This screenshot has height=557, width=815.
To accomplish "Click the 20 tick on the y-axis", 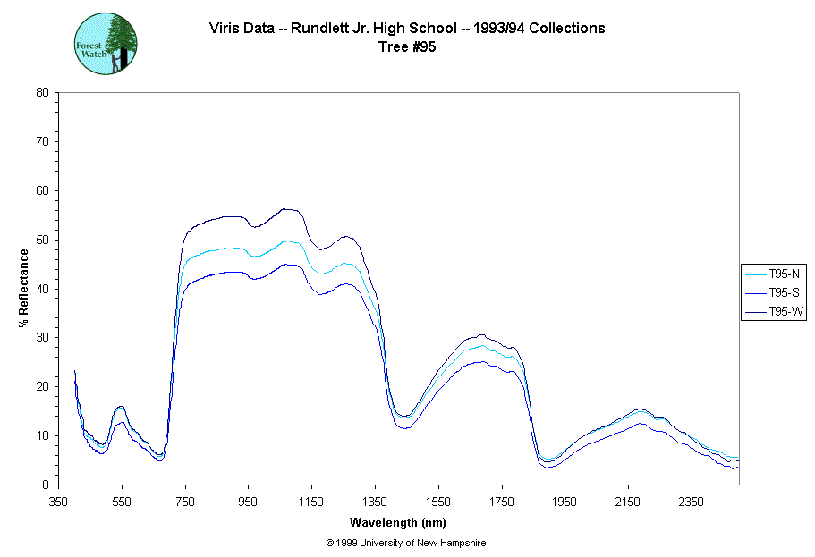I will [43, 386].
